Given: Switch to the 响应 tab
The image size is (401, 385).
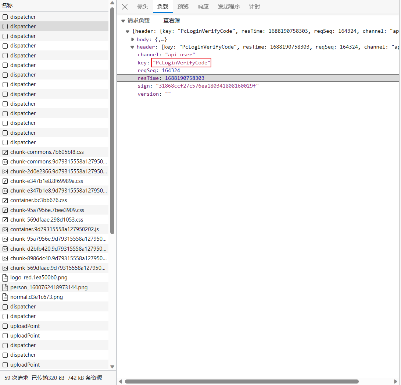Looking at the screenshot, I should 203,7.
